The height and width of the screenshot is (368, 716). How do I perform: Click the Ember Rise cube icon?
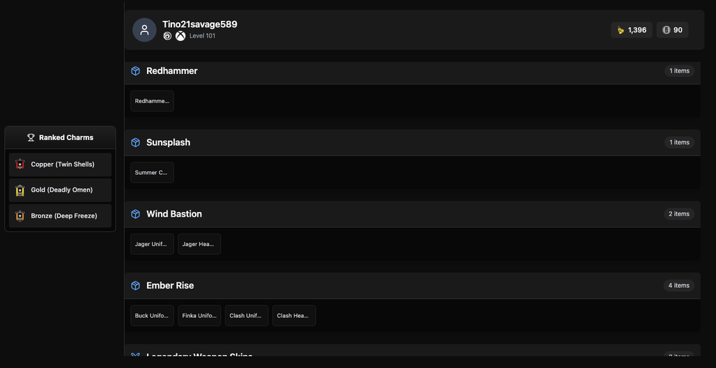135,286
